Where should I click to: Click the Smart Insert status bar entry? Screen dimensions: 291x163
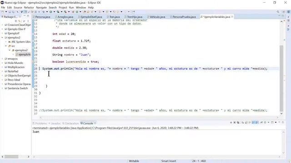tap(169, 161)
